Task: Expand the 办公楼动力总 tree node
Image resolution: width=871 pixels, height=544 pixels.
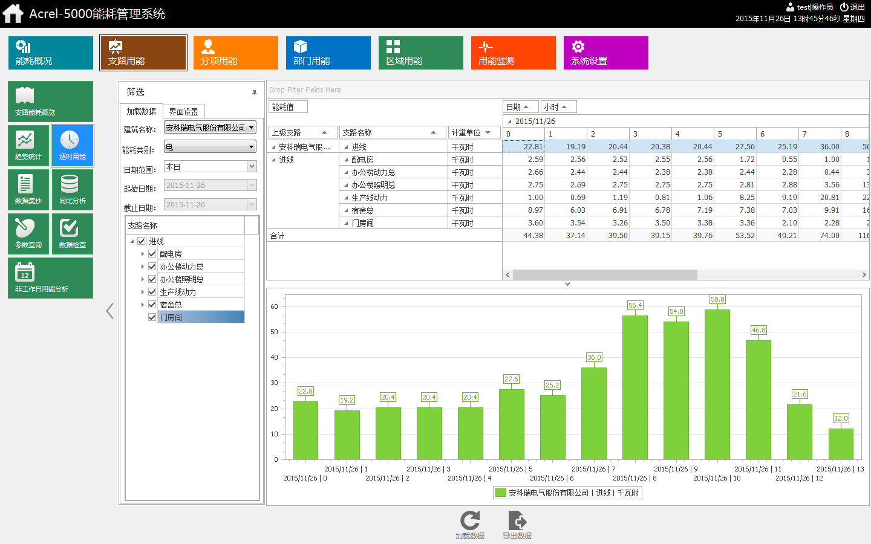Action: point(143,267)
